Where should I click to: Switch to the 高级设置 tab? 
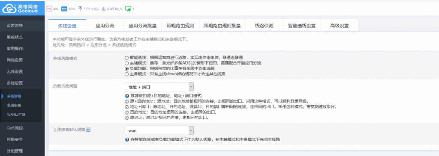pos(340,26)
